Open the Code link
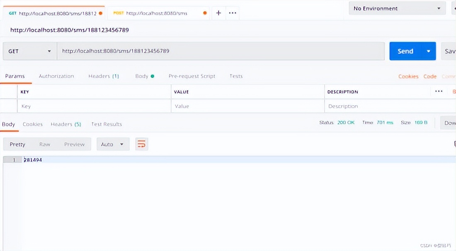 click(430, 76)
